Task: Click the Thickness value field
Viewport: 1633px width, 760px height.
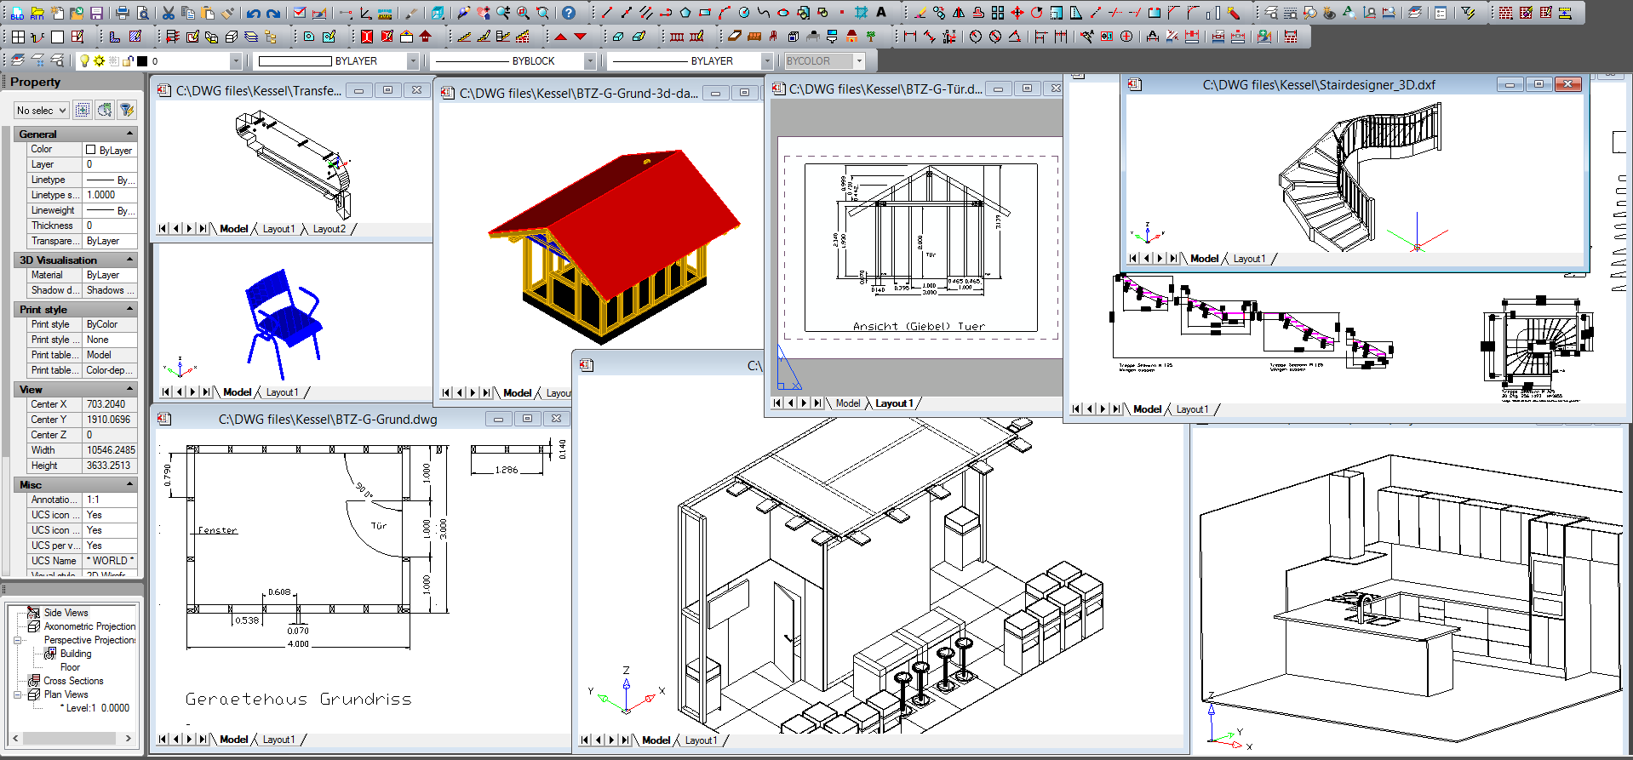Action: click(109, 226)
